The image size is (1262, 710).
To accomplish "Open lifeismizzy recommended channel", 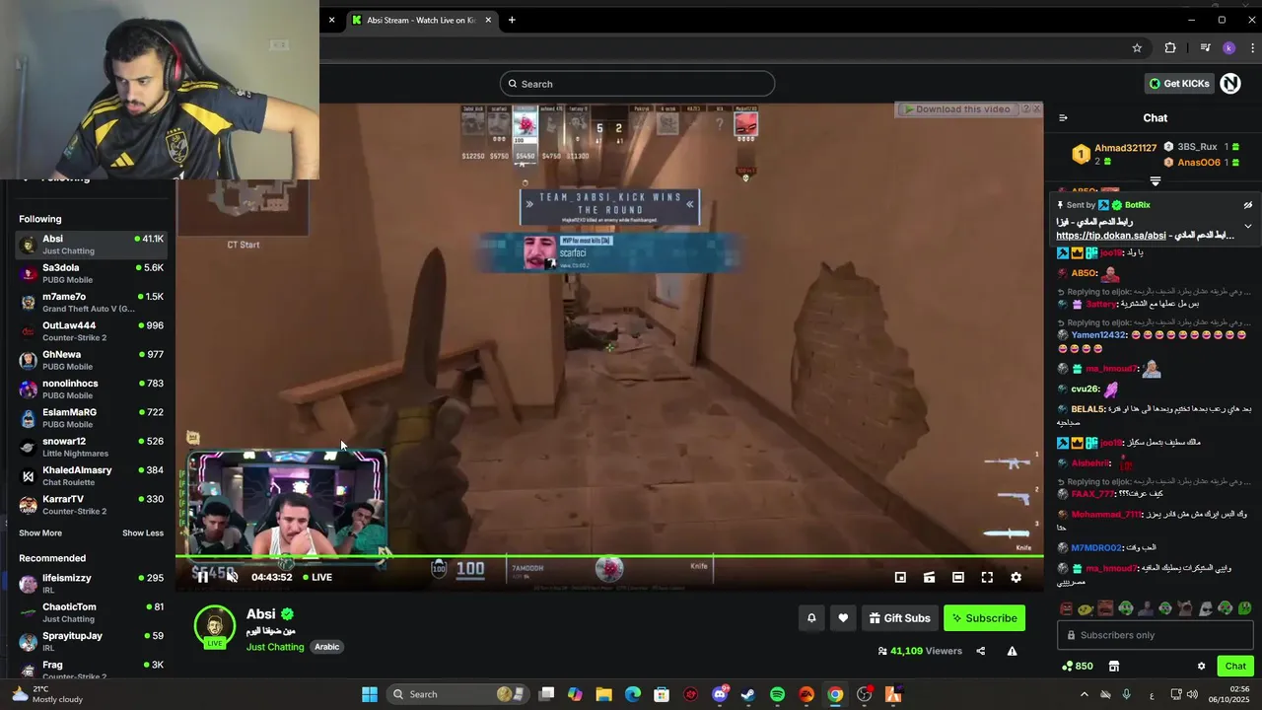I will (x=91, y=584).
